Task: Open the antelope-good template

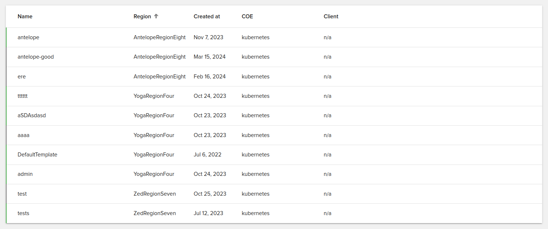Action: [36, 57]
